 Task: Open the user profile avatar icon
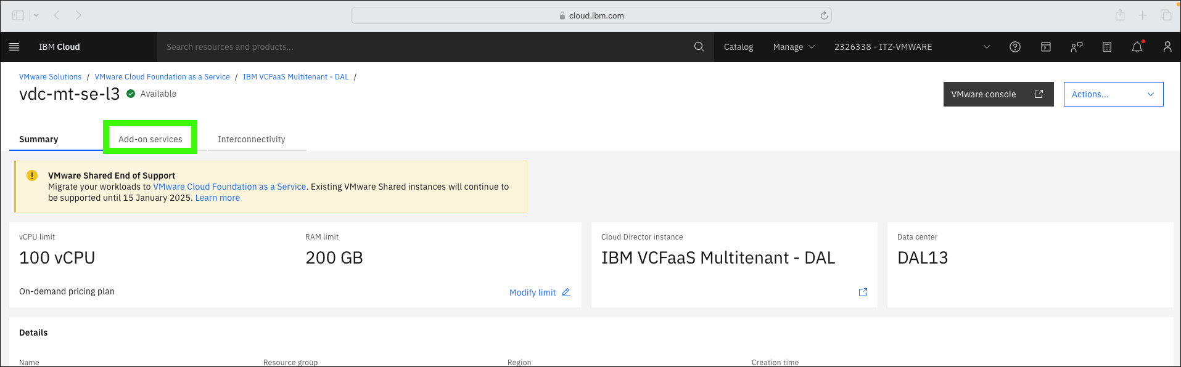(x=1167, y=47)
